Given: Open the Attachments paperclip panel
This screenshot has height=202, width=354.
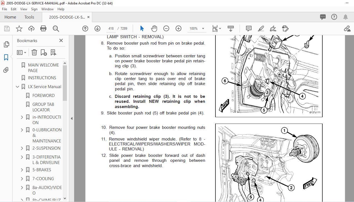Looking at the screenshot, I should click(x=6, y=70).
